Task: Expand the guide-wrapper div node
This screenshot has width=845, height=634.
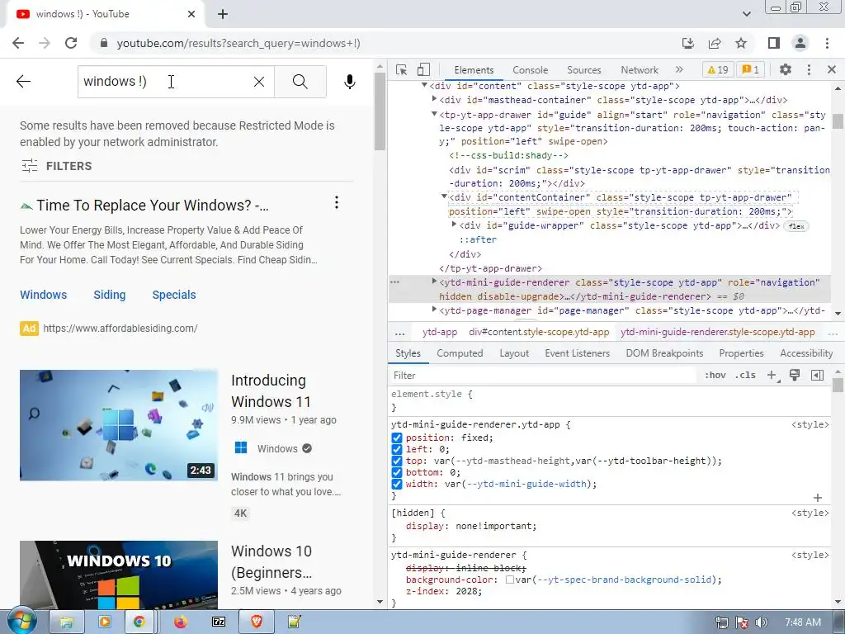Action: (x=454, y=225)
